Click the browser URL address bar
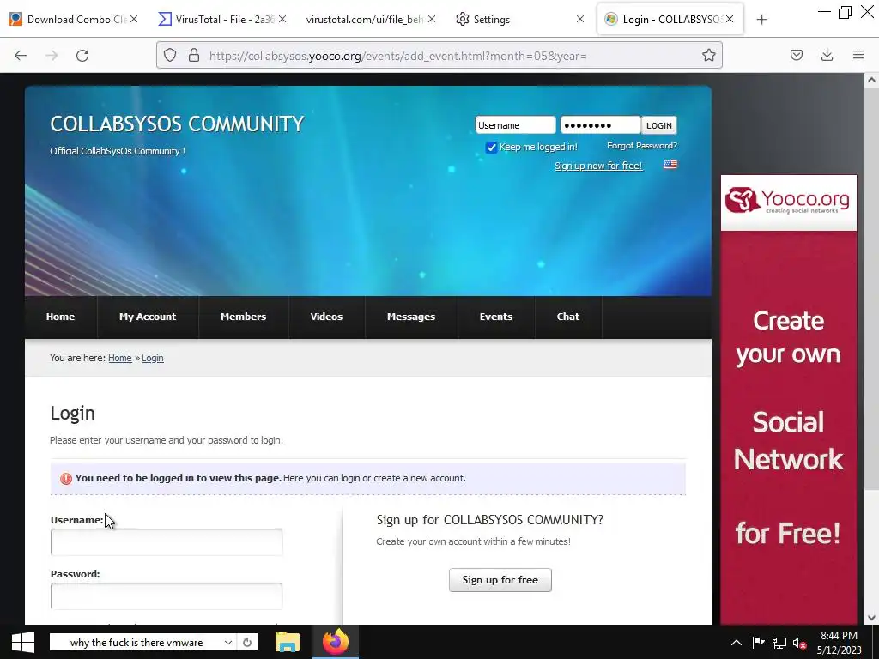Screen dimensions: 879x659 point(439,56)
